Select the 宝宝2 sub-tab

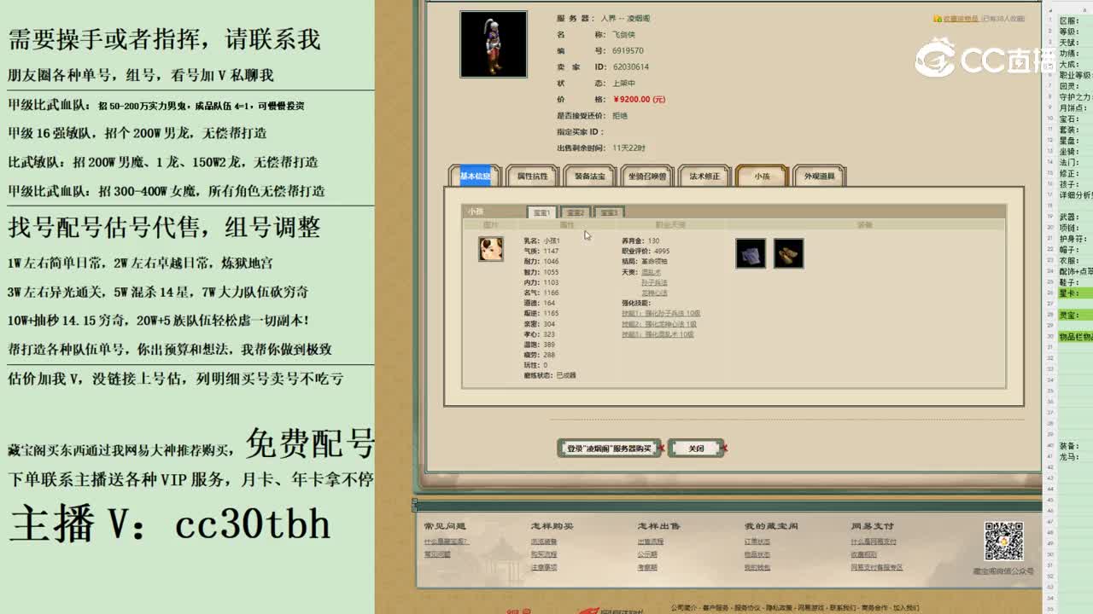[576, 212]
